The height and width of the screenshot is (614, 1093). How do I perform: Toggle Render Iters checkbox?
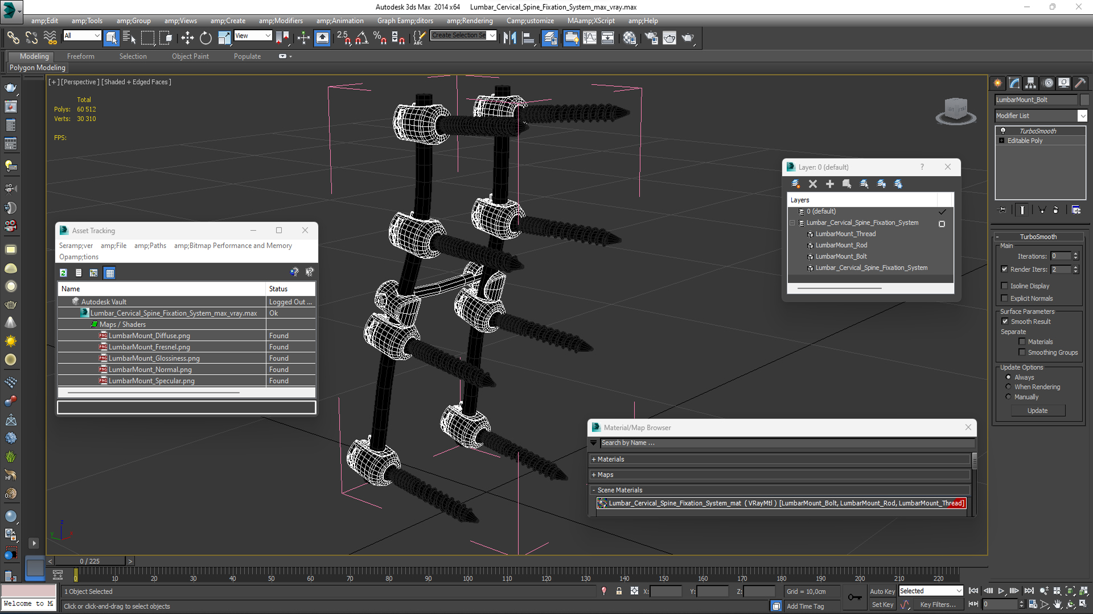[1004, 269]
